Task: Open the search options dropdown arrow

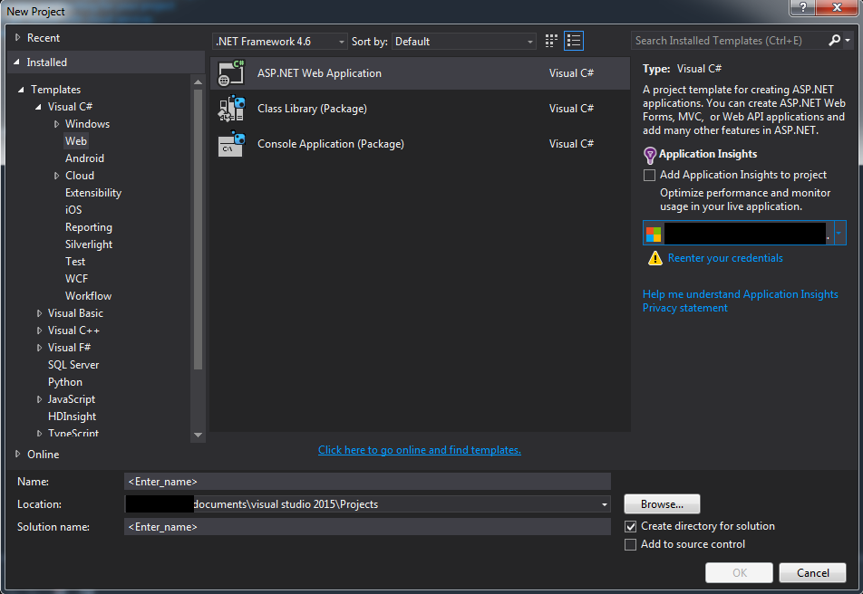Action: [x=848, y=41]
